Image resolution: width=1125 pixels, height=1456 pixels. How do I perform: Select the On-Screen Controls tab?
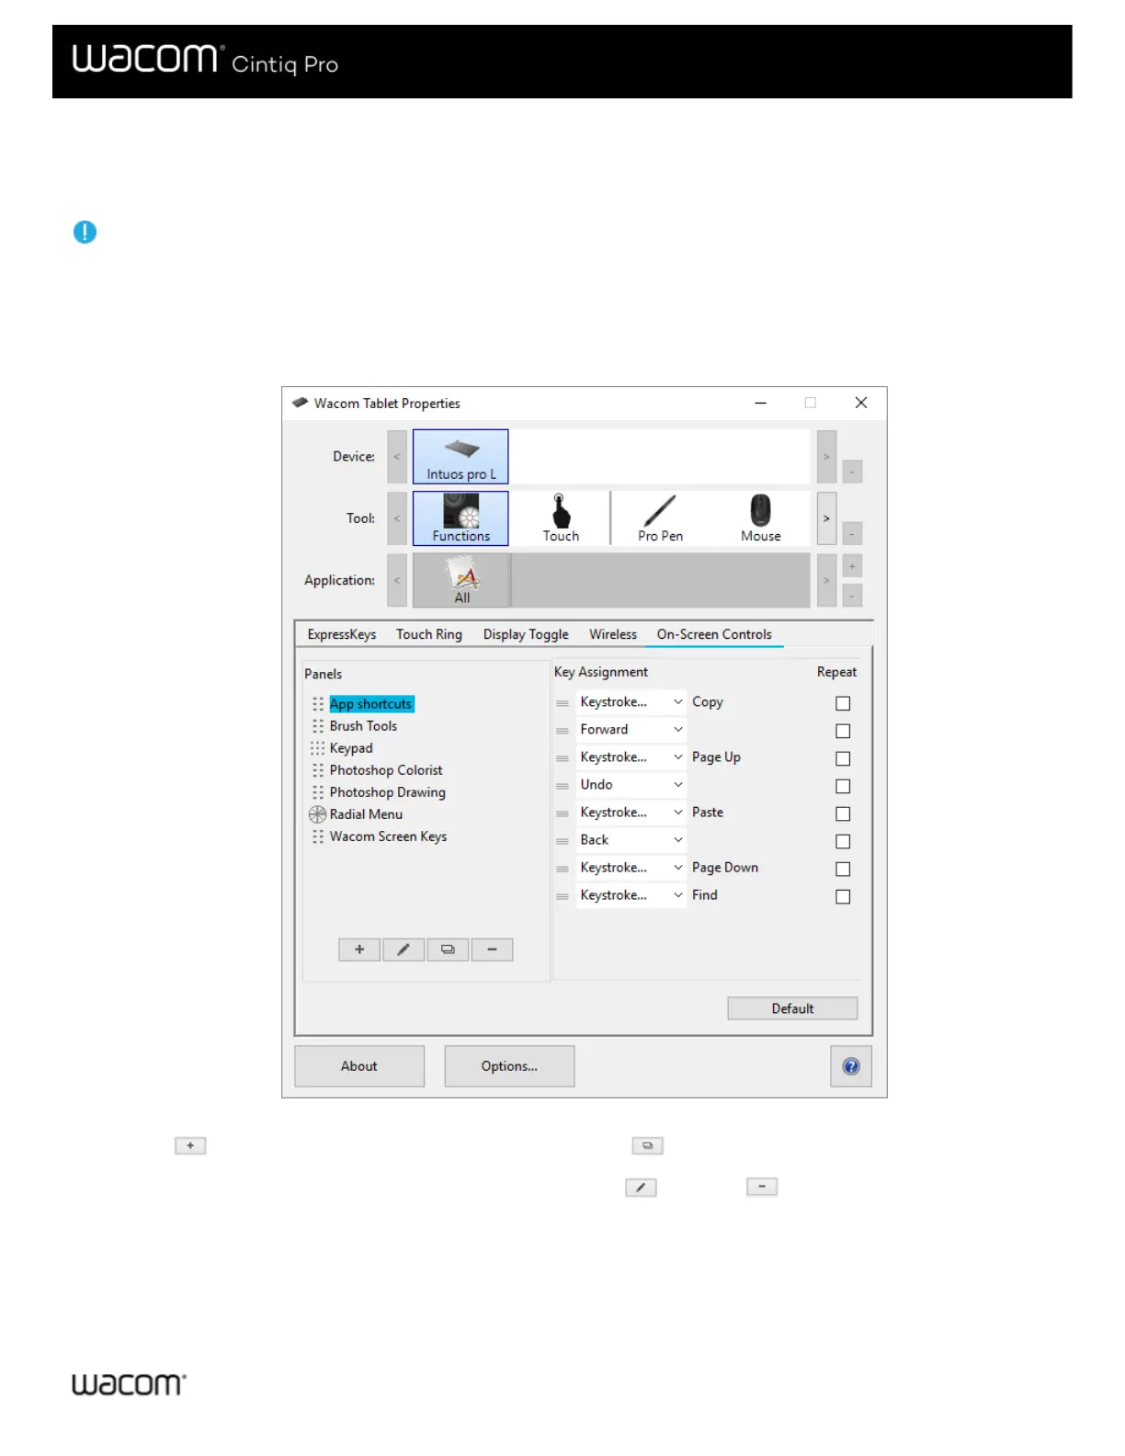714,634
